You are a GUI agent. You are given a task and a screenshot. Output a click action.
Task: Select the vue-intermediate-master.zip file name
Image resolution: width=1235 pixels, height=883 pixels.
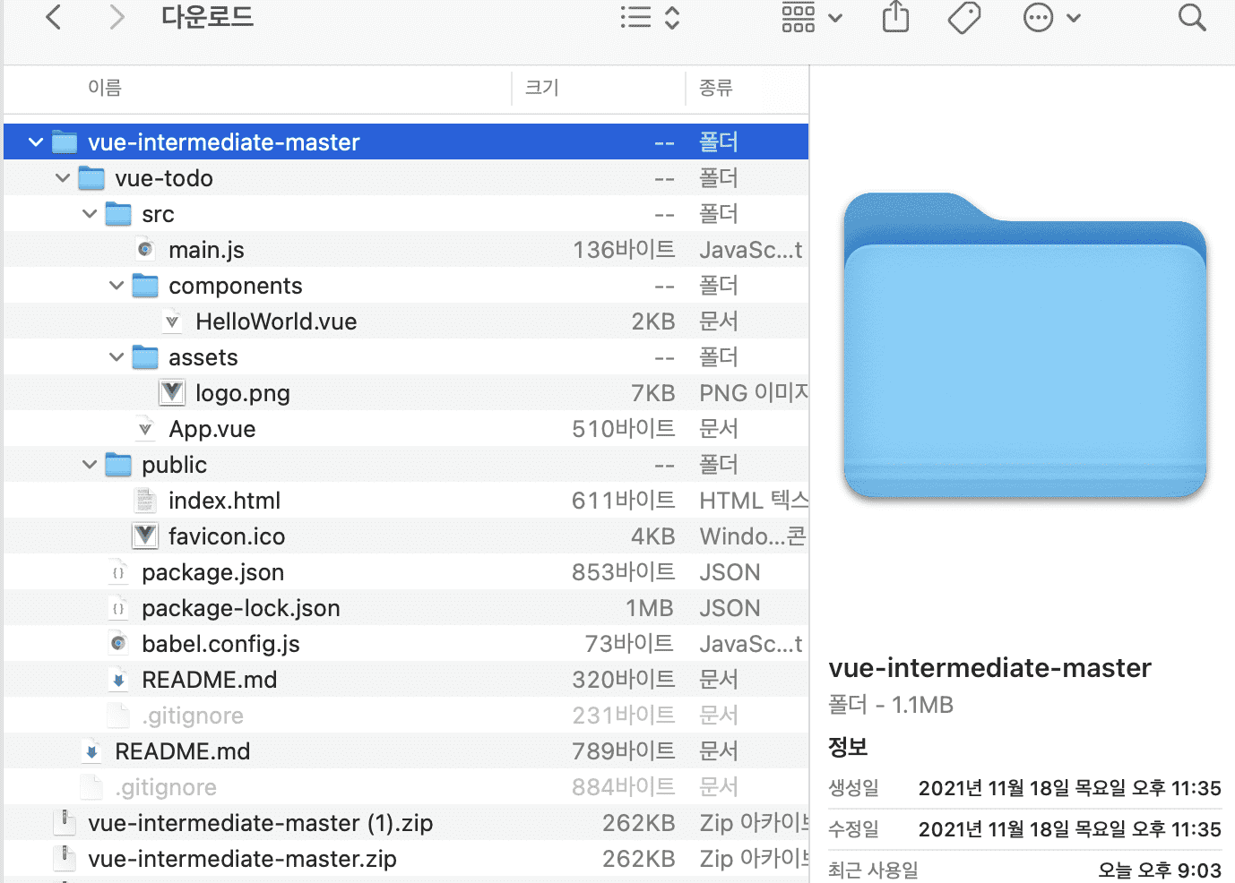[242, 859]
